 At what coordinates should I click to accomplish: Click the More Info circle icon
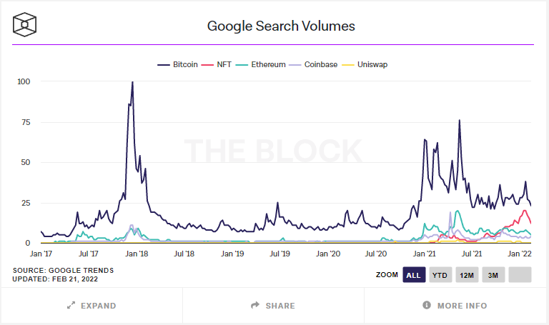click(x=427, y=305)
